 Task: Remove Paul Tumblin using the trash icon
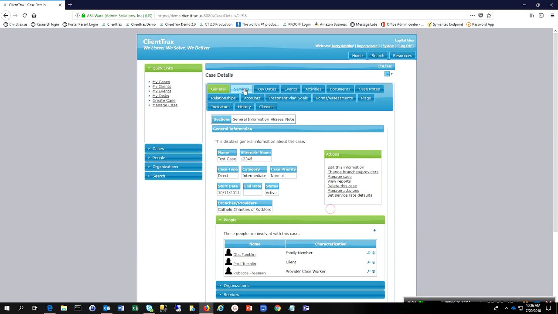point(374,262)
